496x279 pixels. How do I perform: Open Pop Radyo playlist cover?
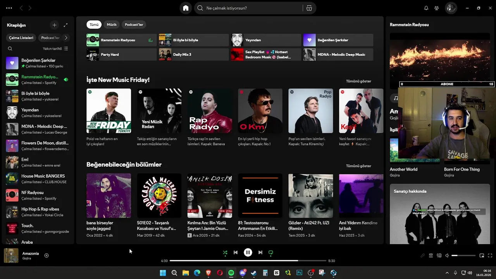pyautogui.click(x=311, y=111)
